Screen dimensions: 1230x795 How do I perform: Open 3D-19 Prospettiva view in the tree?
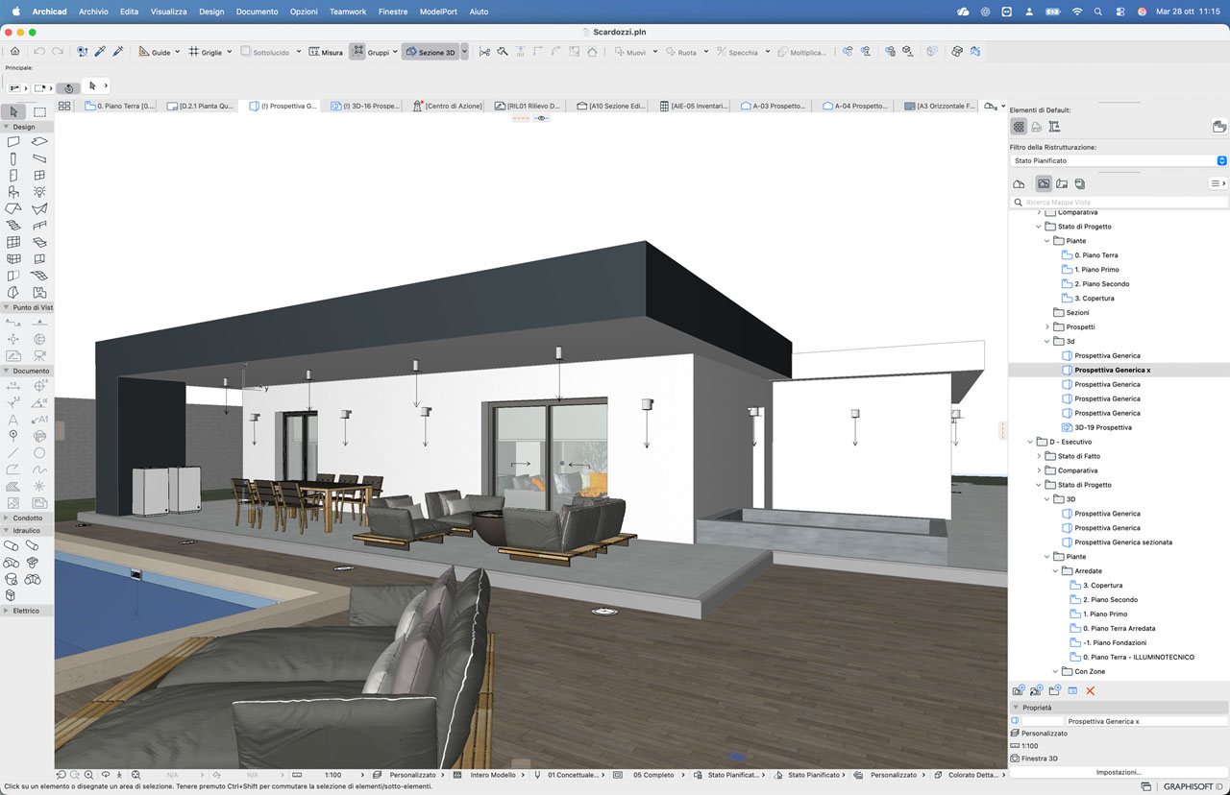[1102, 427]
